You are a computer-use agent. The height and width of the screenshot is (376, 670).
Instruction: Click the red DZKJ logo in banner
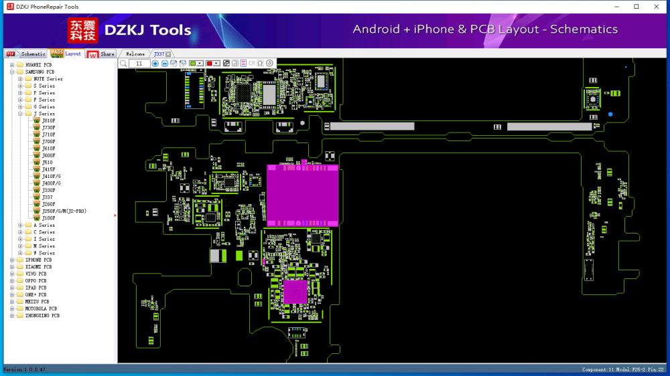(82, 30)
